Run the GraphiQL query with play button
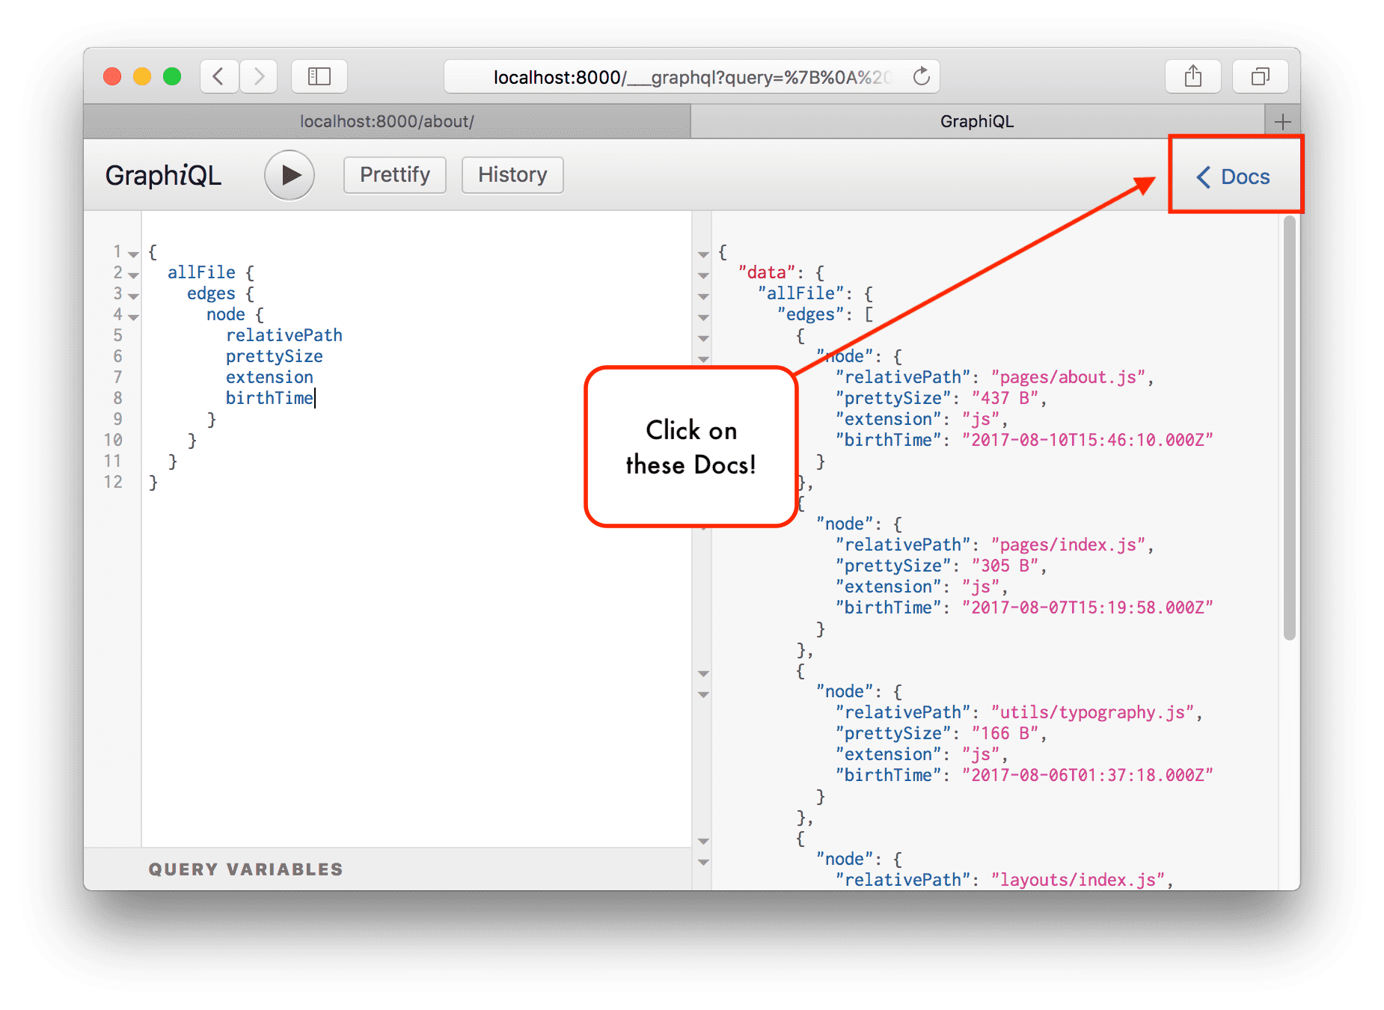Screen dimensions: 1384x1010 (x=290, y=175)
